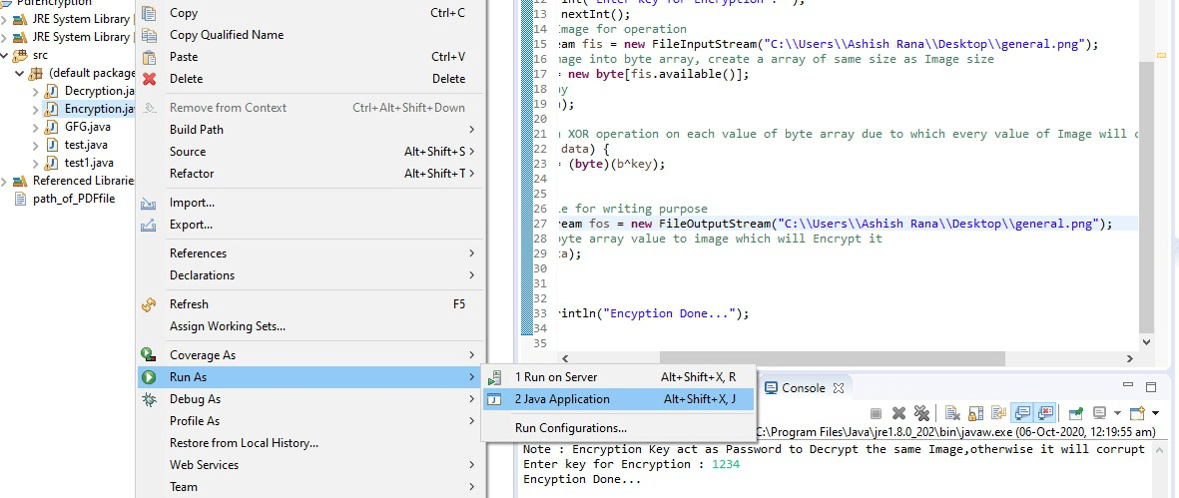Select 1 Run on Server option
The height and width of the screenshot is (498, 1179).
(x=618, y=377)
